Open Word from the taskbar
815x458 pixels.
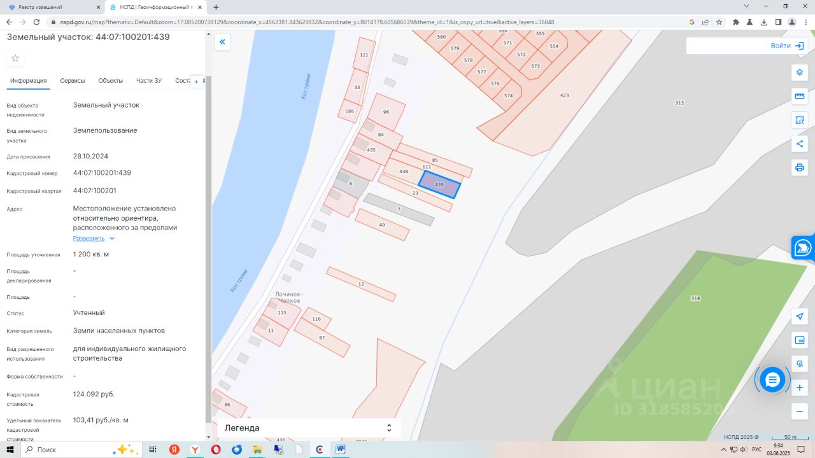point(341,449)
